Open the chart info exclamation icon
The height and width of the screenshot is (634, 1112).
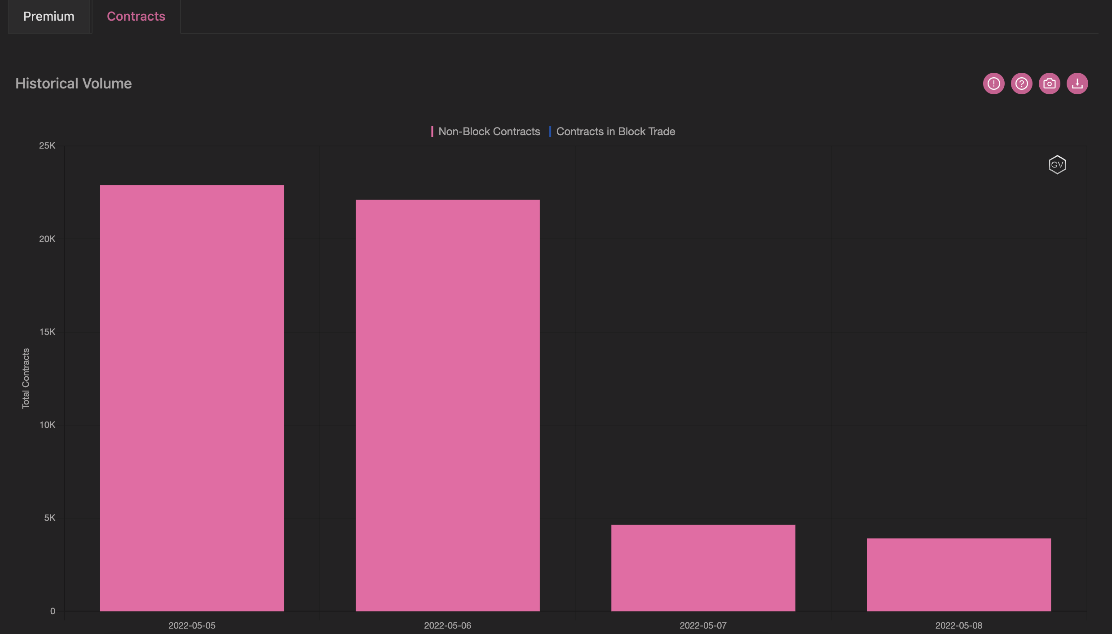[993, 84]
